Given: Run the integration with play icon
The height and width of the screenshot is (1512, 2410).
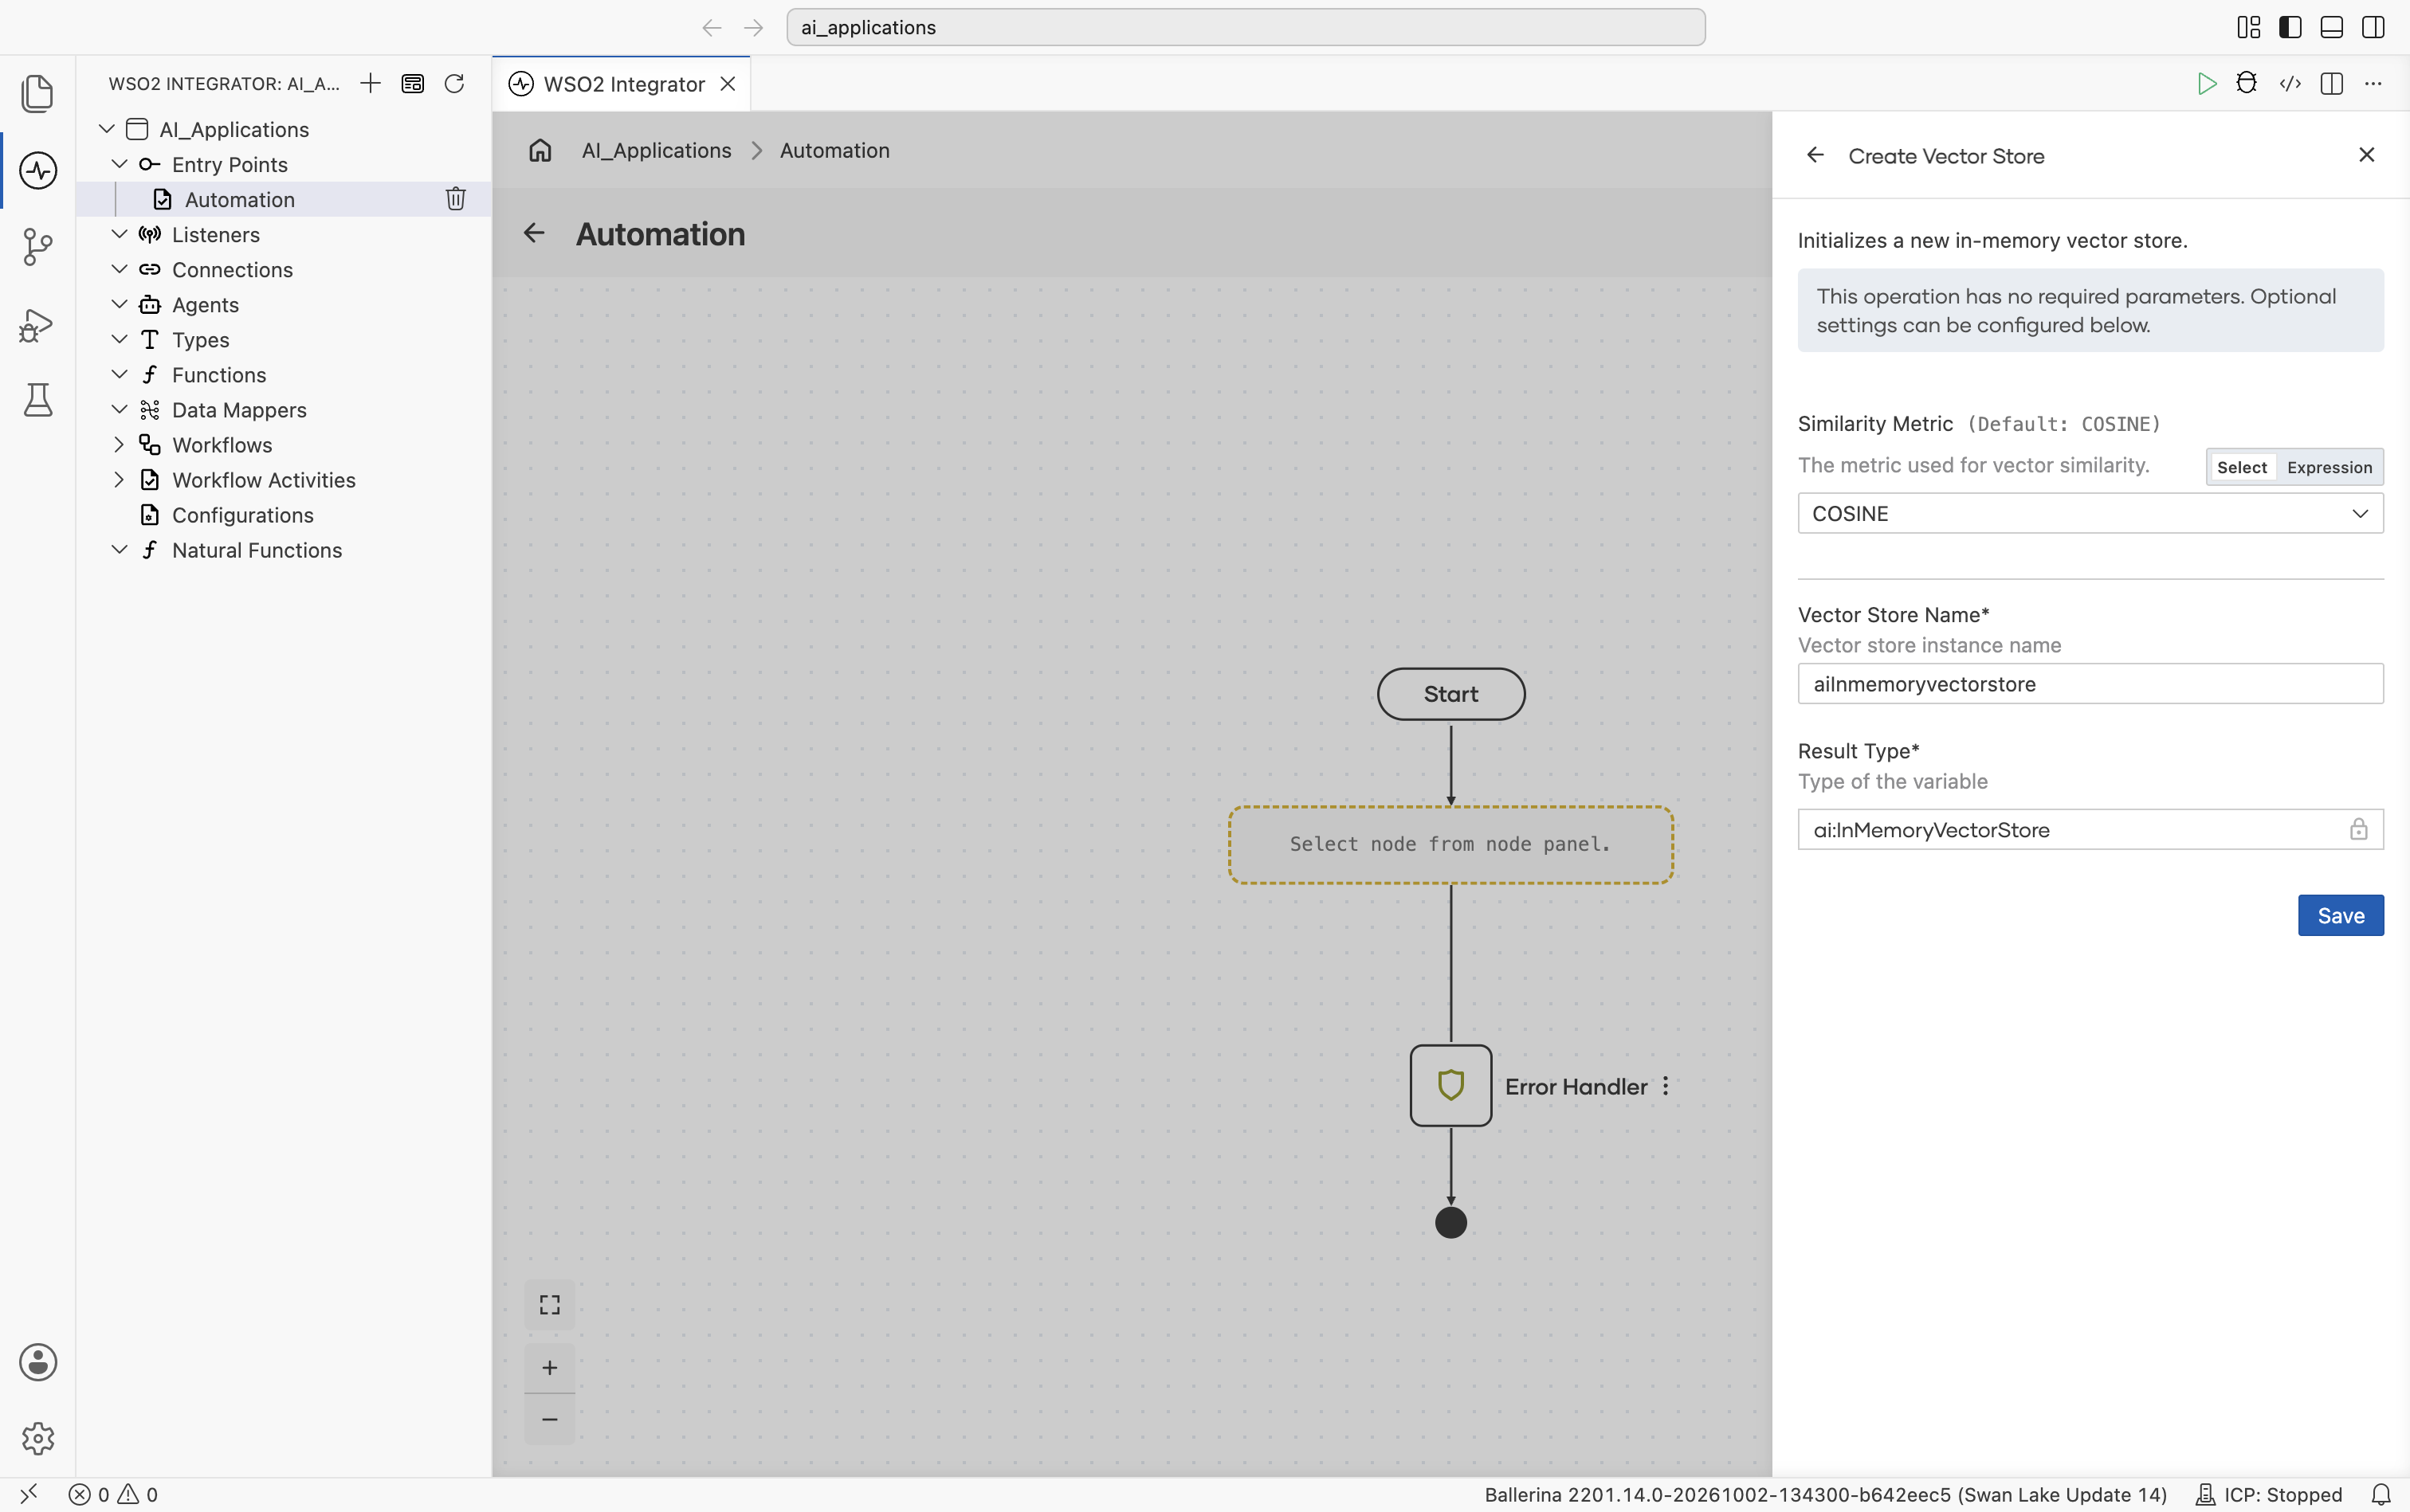Looking at the screenshot, I should point(2206,83).
